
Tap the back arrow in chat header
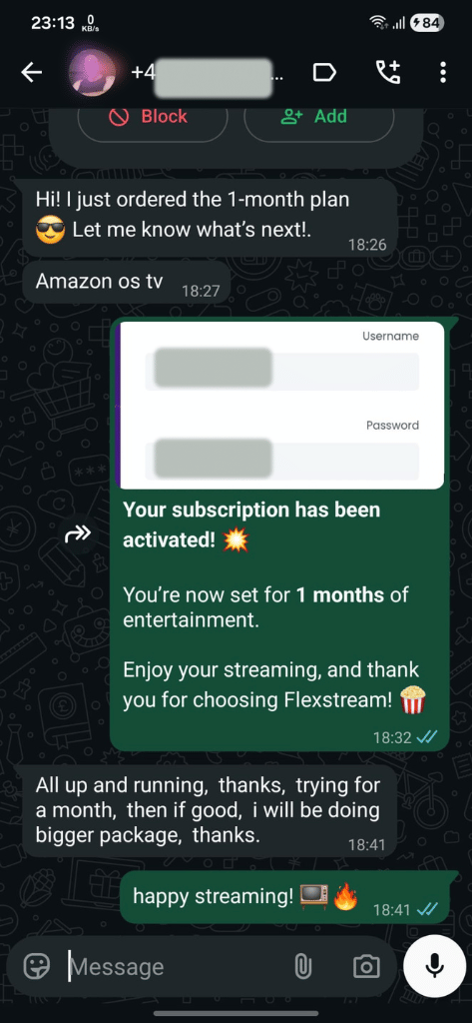pos(31,72)
